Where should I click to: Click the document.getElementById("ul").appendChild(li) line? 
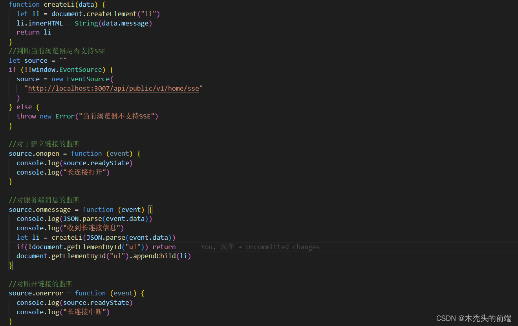click(104, 256)
